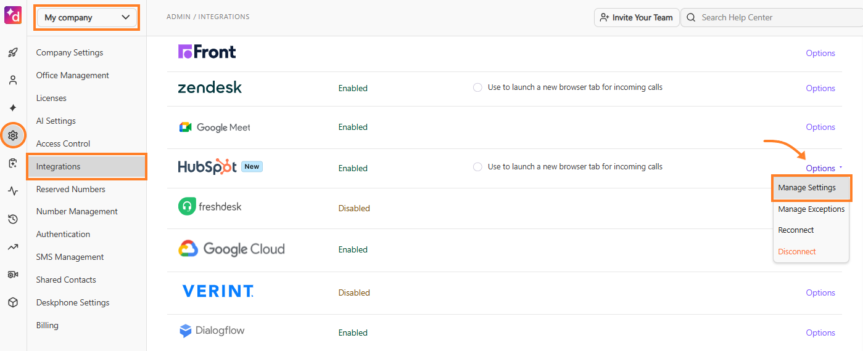Choose Reconnect from HubSpot menu
Image resolution: width=863 pixels, height=351 pixels.
point(811,230)
